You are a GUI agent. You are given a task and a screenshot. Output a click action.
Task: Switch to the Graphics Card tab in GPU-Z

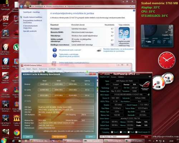(104, 77)
